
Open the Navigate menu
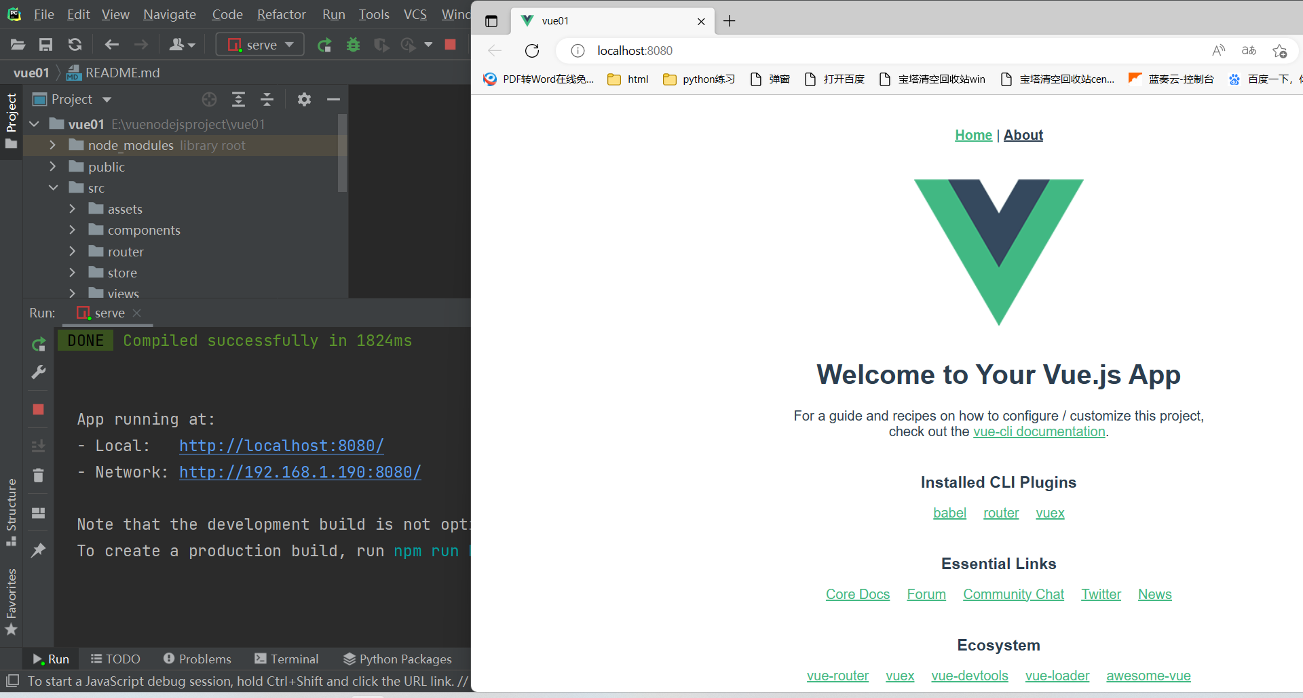170,14
